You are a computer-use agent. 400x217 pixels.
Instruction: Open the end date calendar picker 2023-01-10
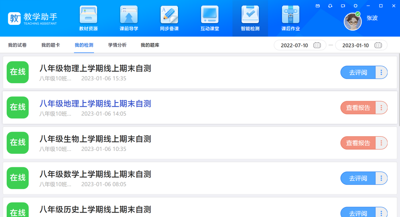coord(378,45)
